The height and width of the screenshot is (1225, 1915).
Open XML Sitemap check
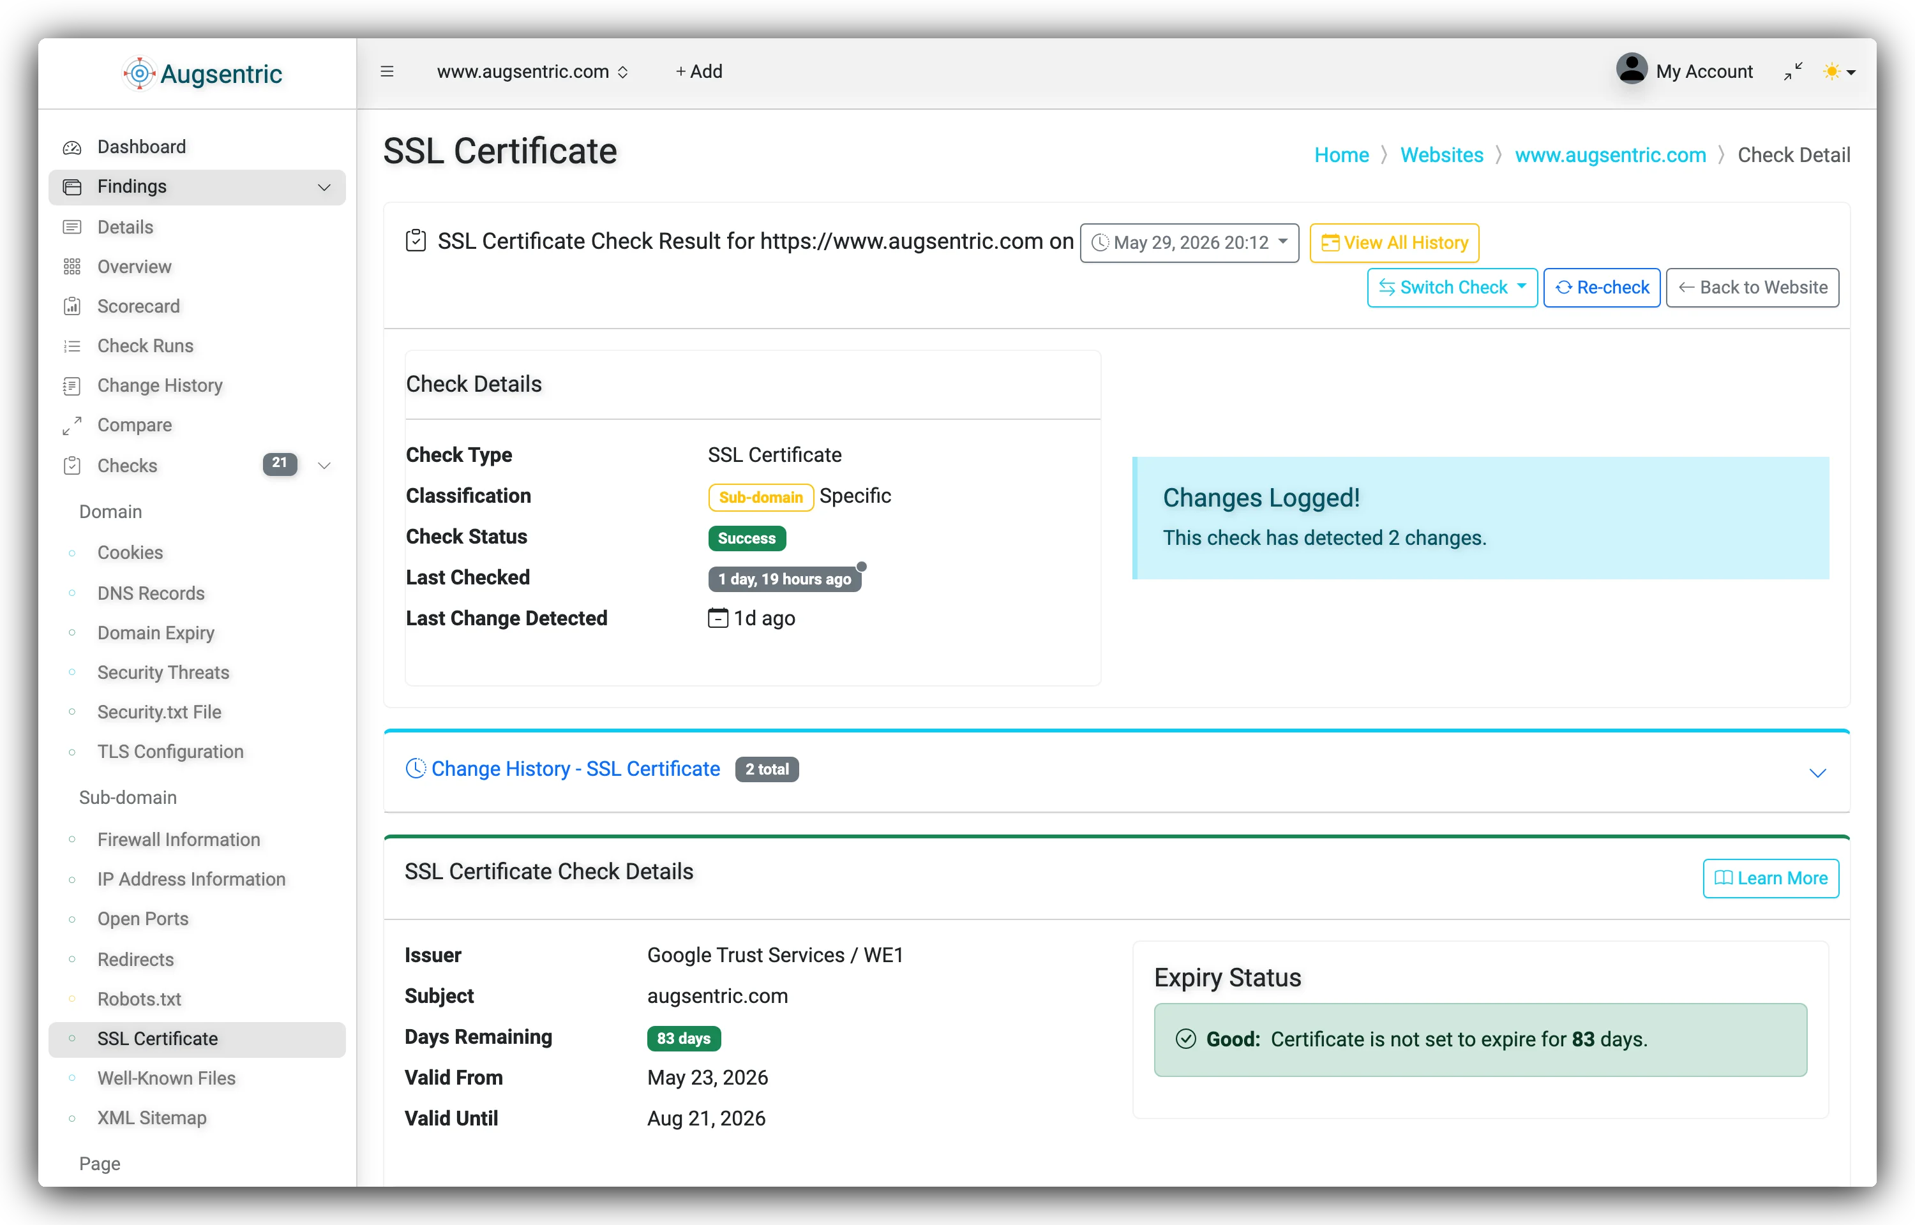click(197, 1118)
